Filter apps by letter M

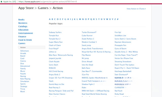coord(80,19)
